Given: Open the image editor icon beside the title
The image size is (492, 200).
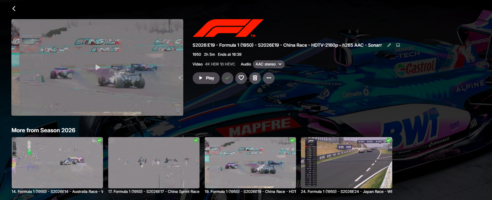Looking at the screenshot, I should (x=398, y=45).
